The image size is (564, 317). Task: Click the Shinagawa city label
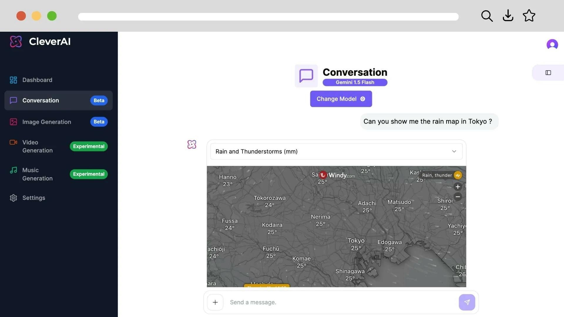coord(350,272)
